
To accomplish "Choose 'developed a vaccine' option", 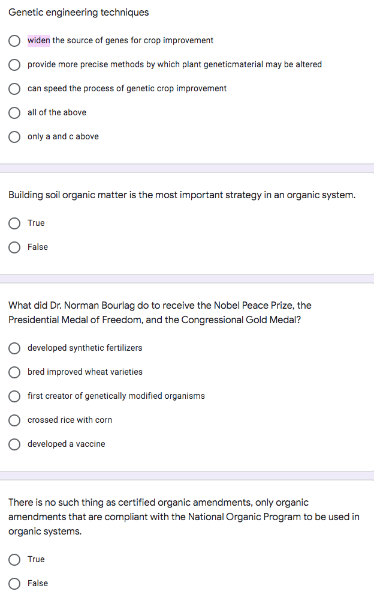I will tap(14, 444).
